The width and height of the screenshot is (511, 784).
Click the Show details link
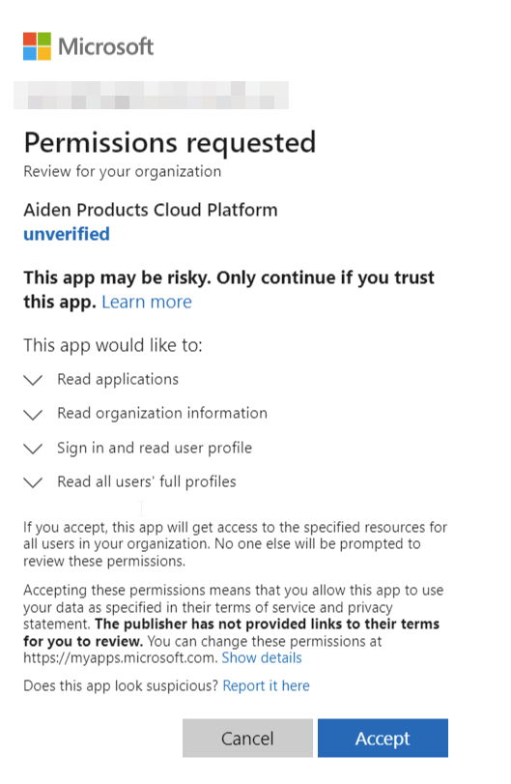point(262,657)
